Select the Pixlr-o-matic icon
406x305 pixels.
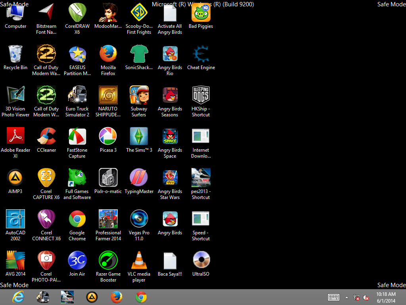108,178
